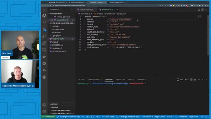
Task: Open the Extensions view
Action: 44,43
